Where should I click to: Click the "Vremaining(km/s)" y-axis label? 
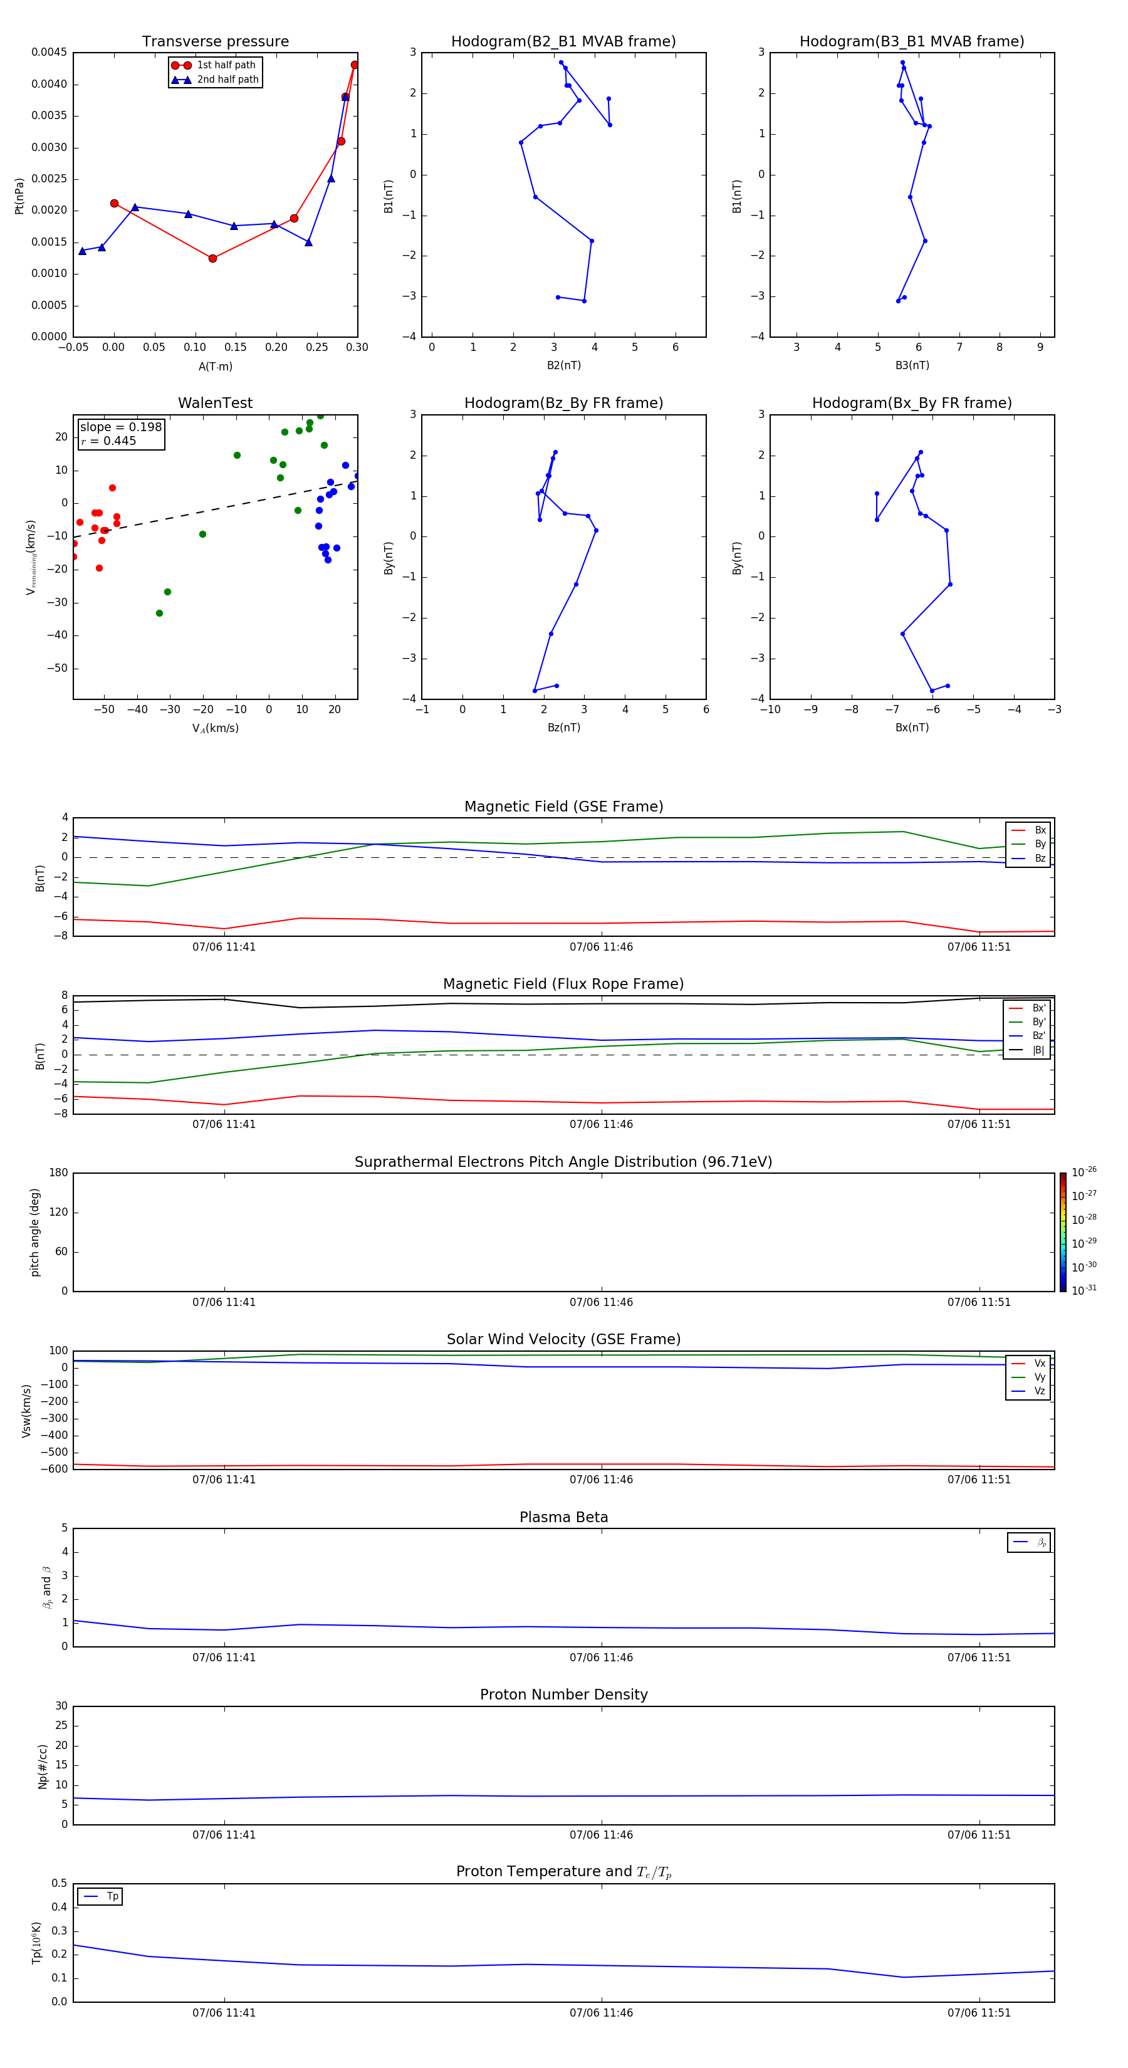[31, 557]
